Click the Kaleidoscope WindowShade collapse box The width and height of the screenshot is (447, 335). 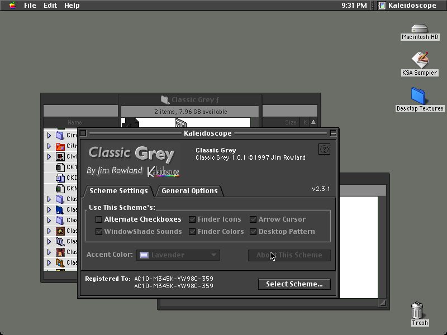click(x=332, y=133)
